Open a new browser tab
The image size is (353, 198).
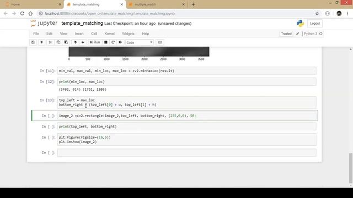(193, 4)
